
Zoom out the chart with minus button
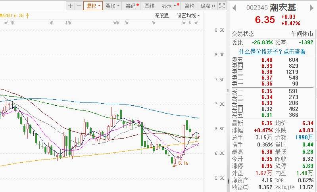point(79,6)
